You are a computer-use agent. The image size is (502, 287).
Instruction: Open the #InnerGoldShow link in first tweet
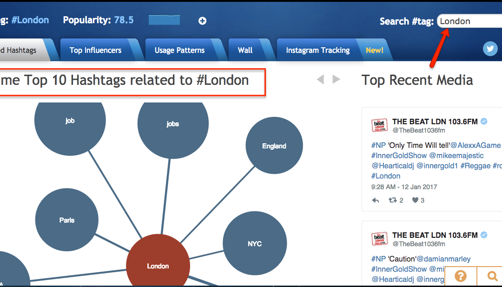click(399, 155)
